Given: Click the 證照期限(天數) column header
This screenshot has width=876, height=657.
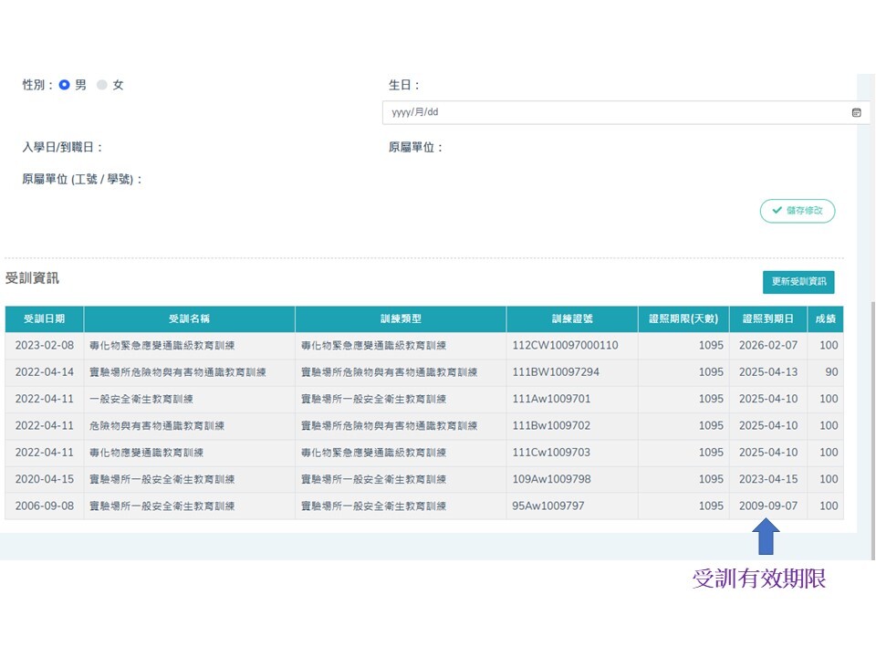Looking at the screenshot, I should [683, 319].
